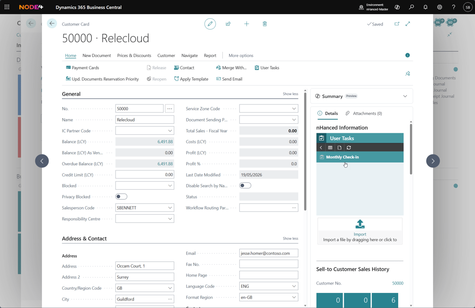The height and width of the screenshot is (308, 475).
Task: Open Country/Region Code dropdown
Action: click(x=170, y=288)
